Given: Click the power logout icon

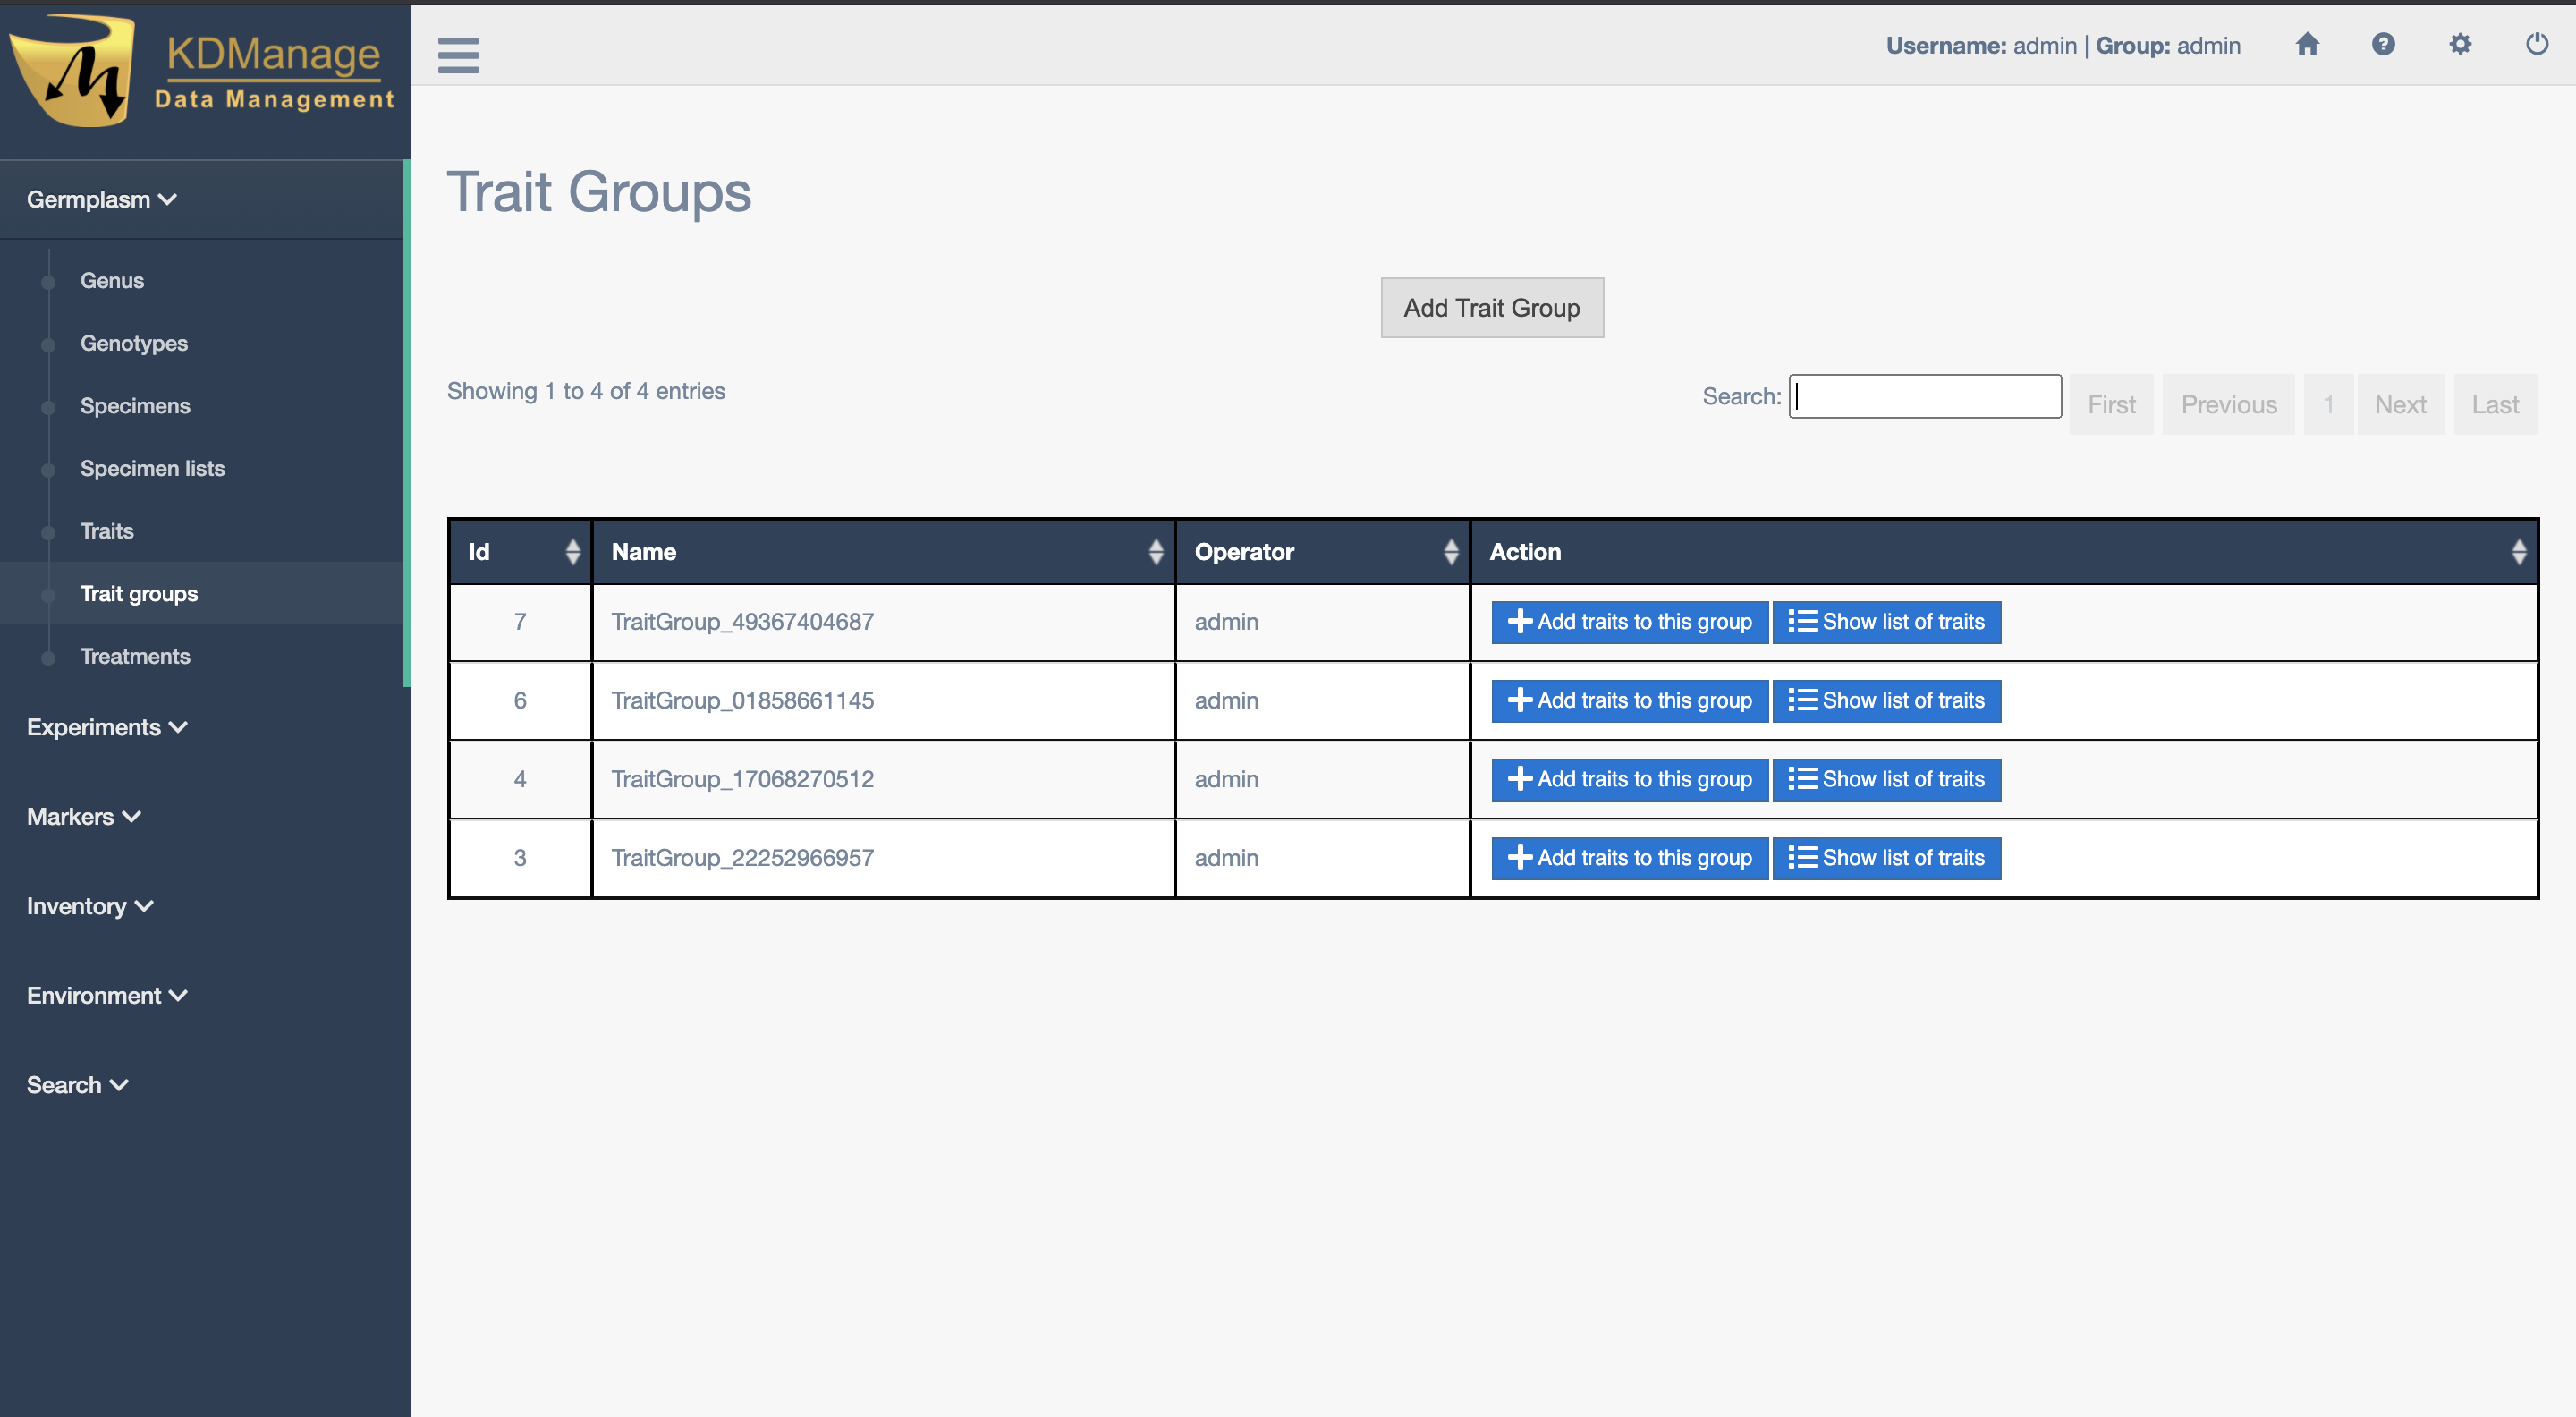Looking at the screenshot, I should [x=2536, y=45].
